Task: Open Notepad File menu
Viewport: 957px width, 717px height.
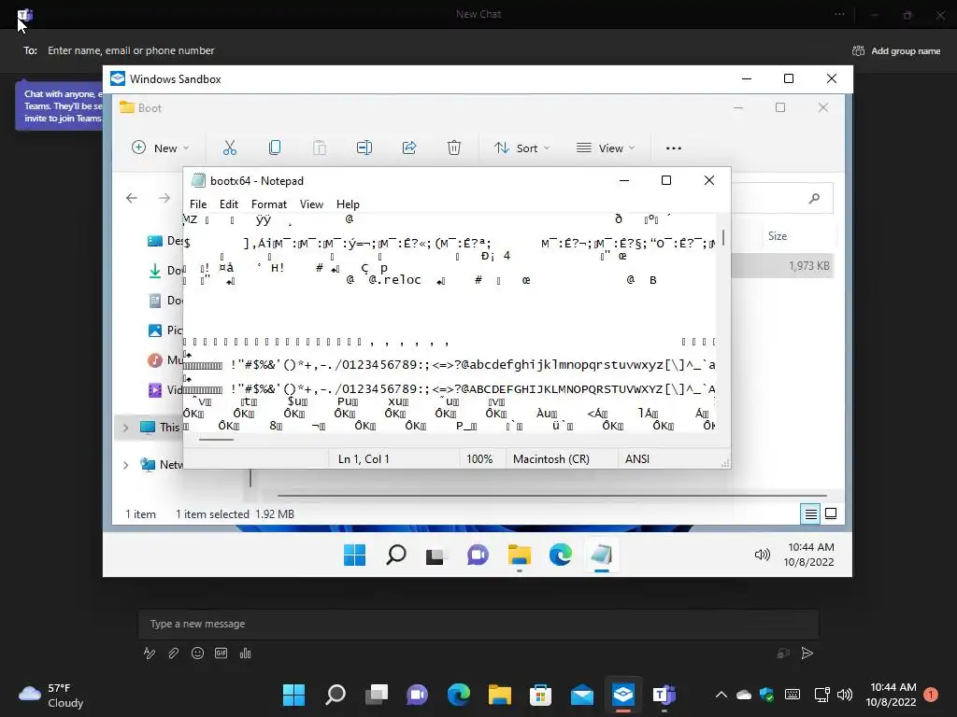Action: click(x=198, y=204)
